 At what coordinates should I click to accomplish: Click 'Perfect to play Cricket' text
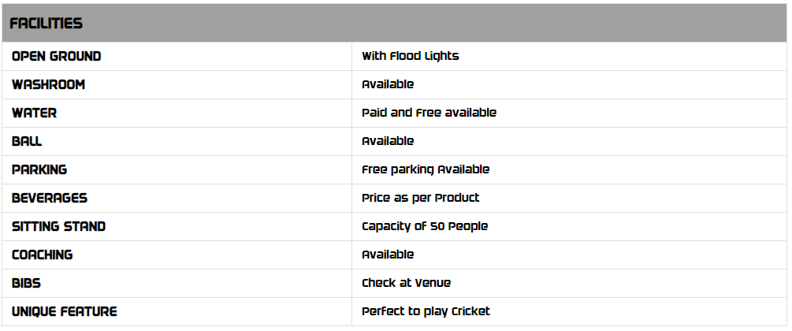tap(426, 312)
